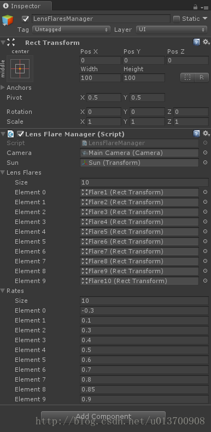This screenshot has width=211, height=432.
Task: Collapse the Rates array foldout
Action: (3, 291)
